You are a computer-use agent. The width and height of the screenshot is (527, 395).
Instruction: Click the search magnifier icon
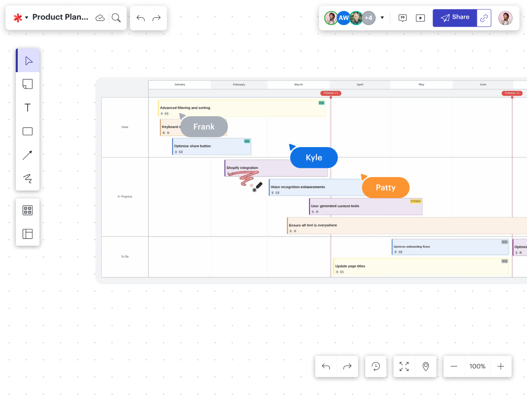116,18
